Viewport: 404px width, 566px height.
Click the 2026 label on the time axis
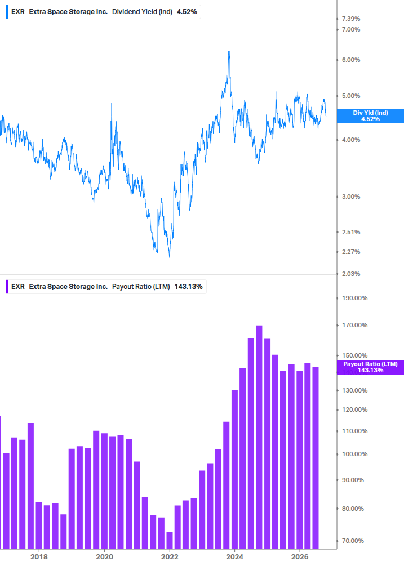[300, 556]
